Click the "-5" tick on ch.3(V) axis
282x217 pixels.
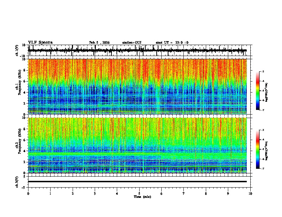coord(24,188)
